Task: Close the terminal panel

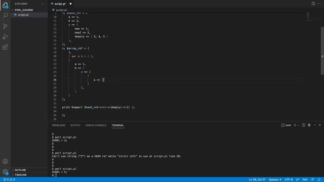Action: coord(319,125)
